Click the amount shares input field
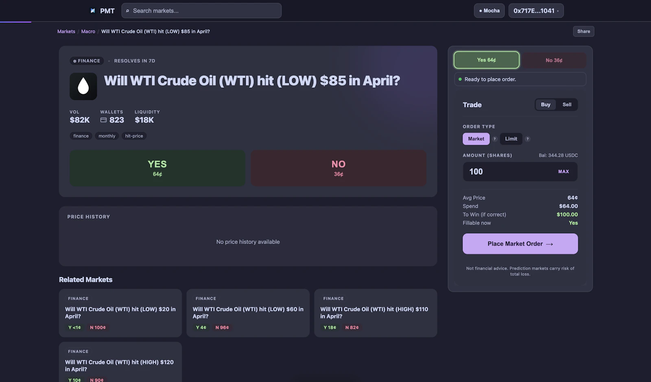The image size is (651, 382). tap(520, 171)
